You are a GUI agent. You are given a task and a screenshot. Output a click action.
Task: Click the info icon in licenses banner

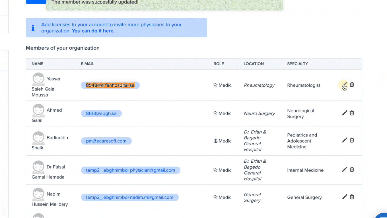[x=33, y=28]
